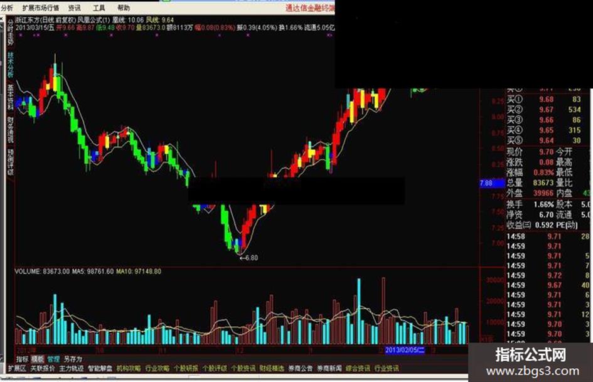
Task: Click the 凰线: 10.06 indicator value
Action: click(128, 20)
